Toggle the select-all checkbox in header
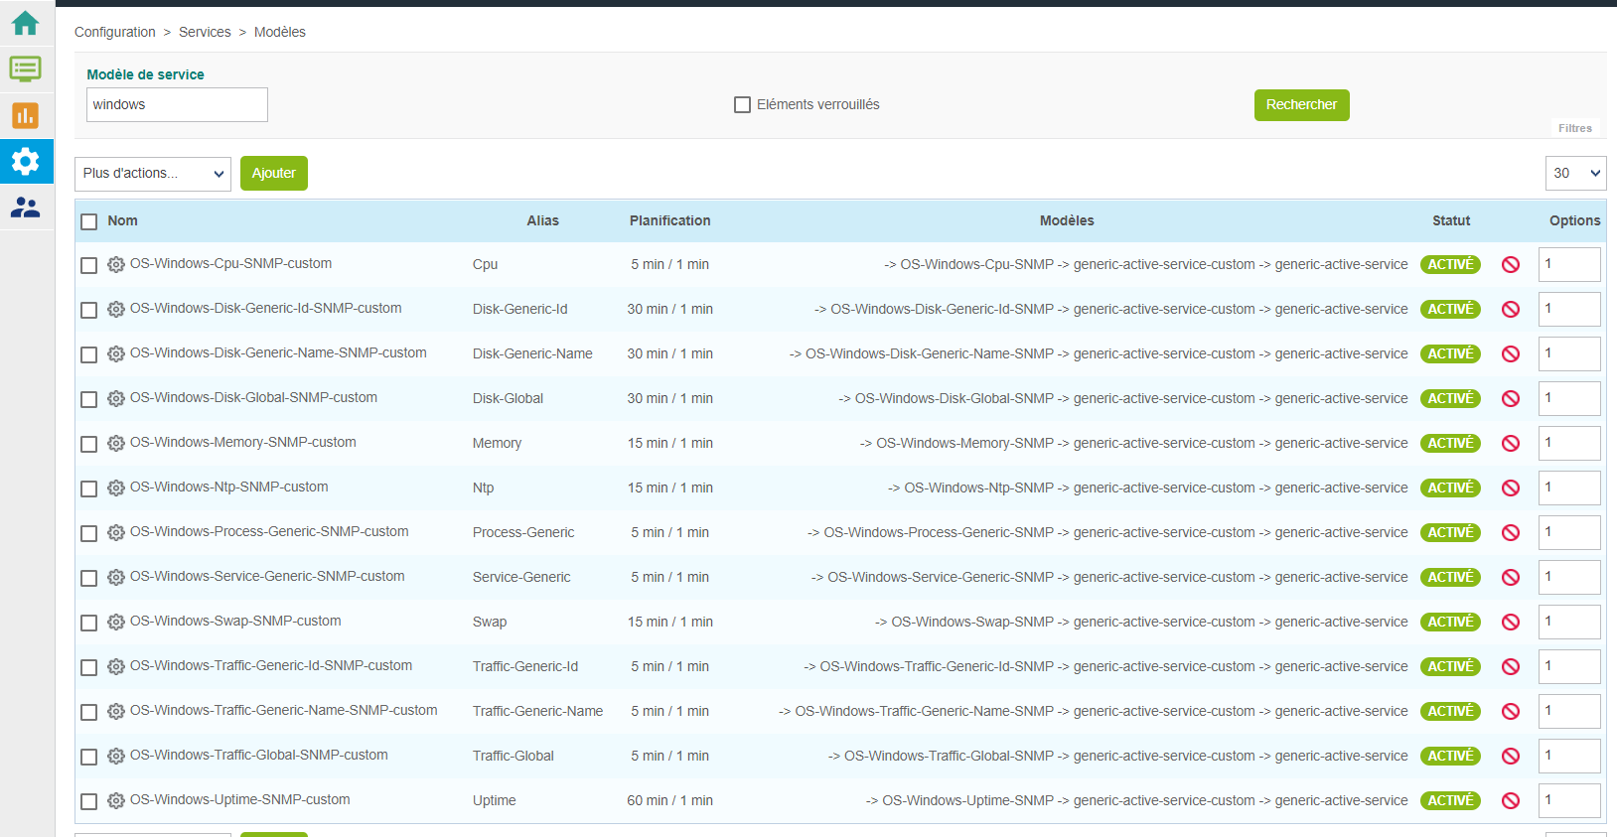Screen dimensions: 1617x837 point(89,221)
